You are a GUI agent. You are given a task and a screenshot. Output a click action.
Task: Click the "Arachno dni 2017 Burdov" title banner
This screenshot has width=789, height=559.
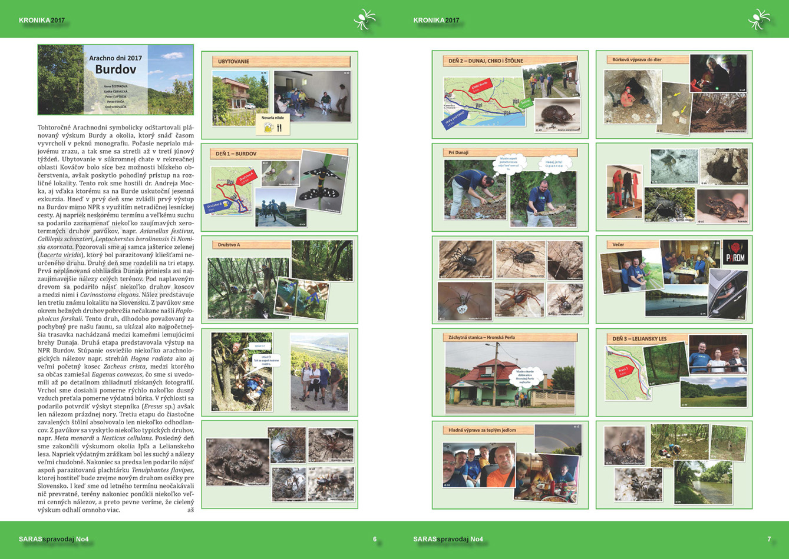[x=115, y=79]
